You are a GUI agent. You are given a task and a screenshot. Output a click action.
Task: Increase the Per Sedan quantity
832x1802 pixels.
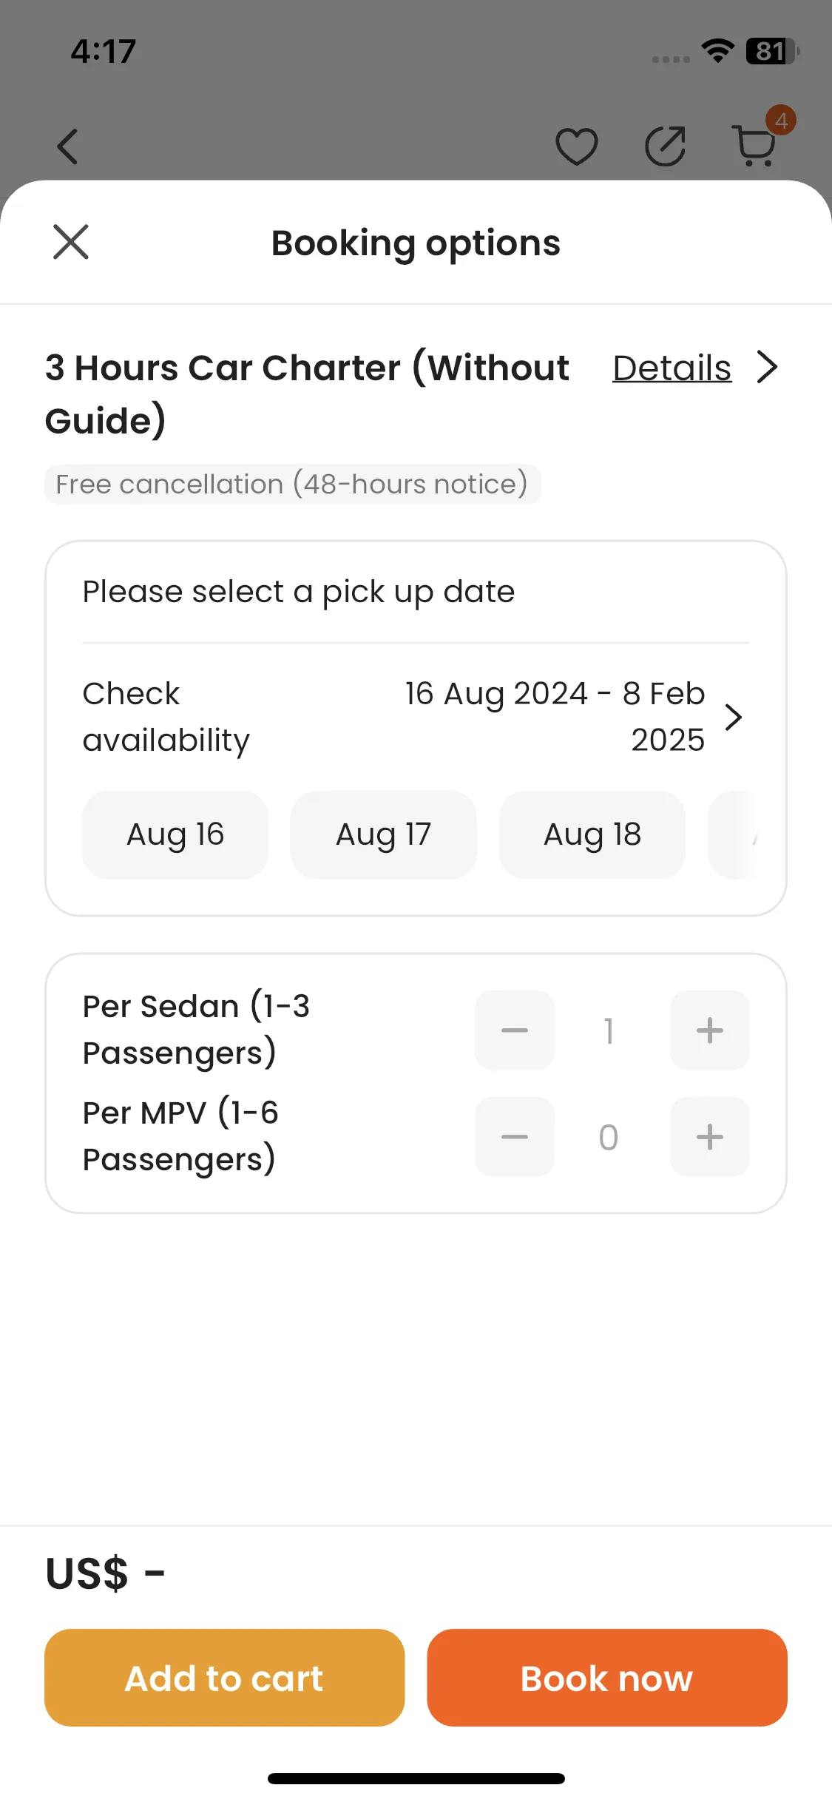tap(710, 1030)
